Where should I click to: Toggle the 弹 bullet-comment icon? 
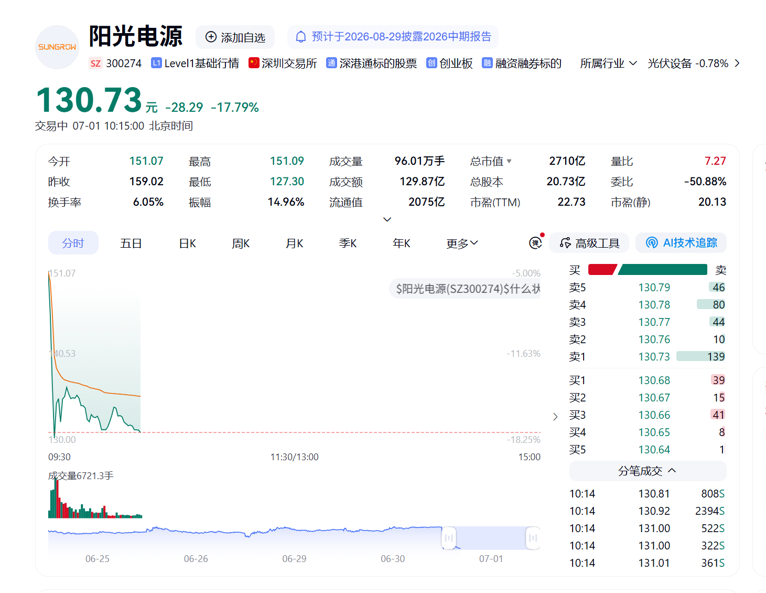click(535, 242)
